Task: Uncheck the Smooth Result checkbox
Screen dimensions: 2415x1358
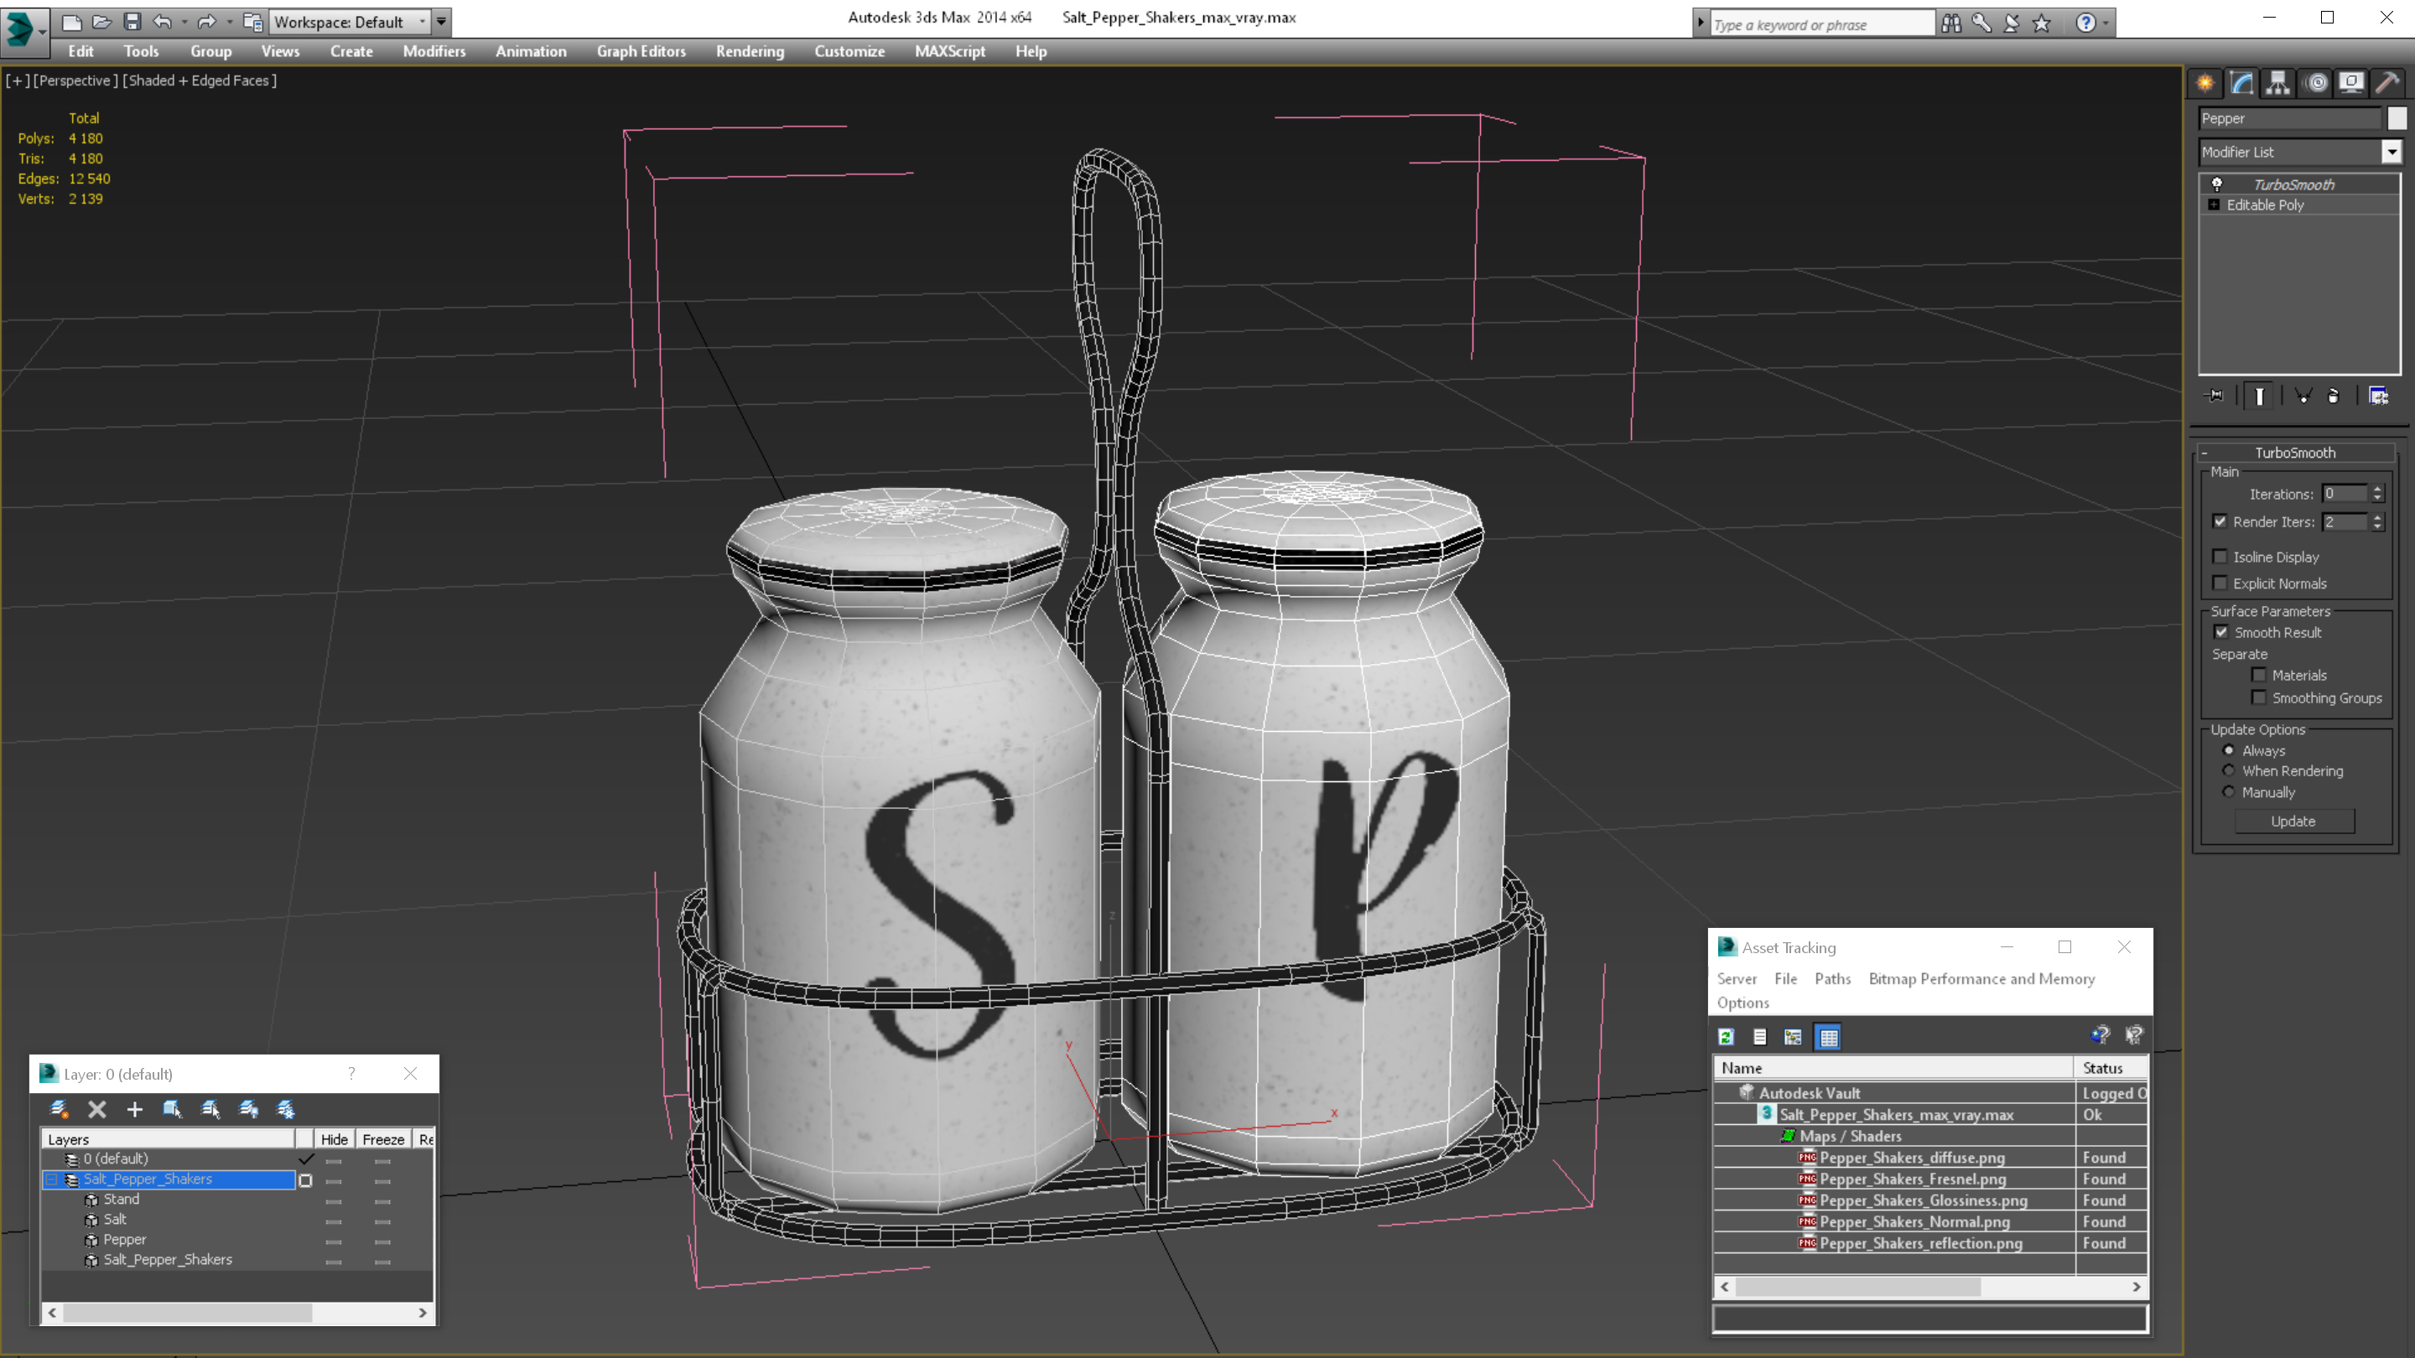Action: [x=2221, y=633]
